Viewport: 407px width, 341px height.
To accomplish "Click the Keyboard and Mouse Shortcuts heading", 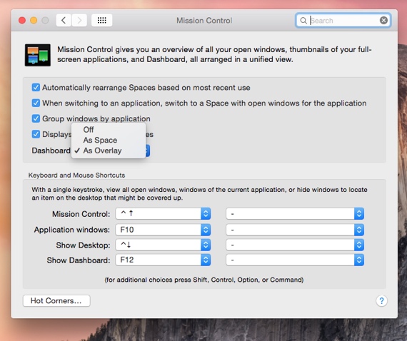I will click(76, 175).
